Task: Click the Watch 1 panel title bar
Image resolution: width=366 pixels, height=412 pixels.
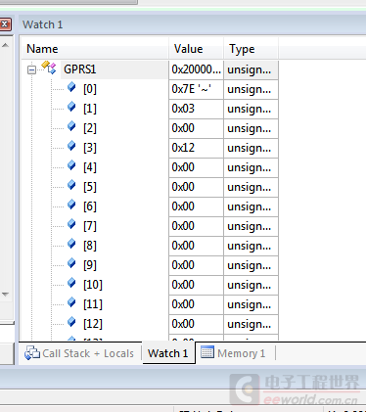Action: [193, 24]
